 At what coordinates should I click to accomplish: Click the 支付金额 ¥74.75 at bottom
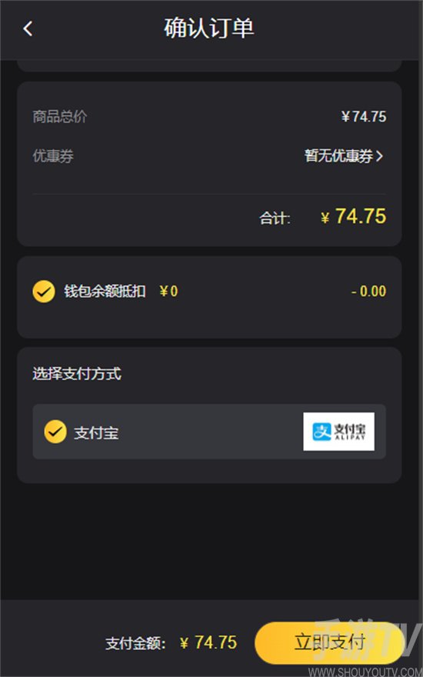tap(208, 643)
